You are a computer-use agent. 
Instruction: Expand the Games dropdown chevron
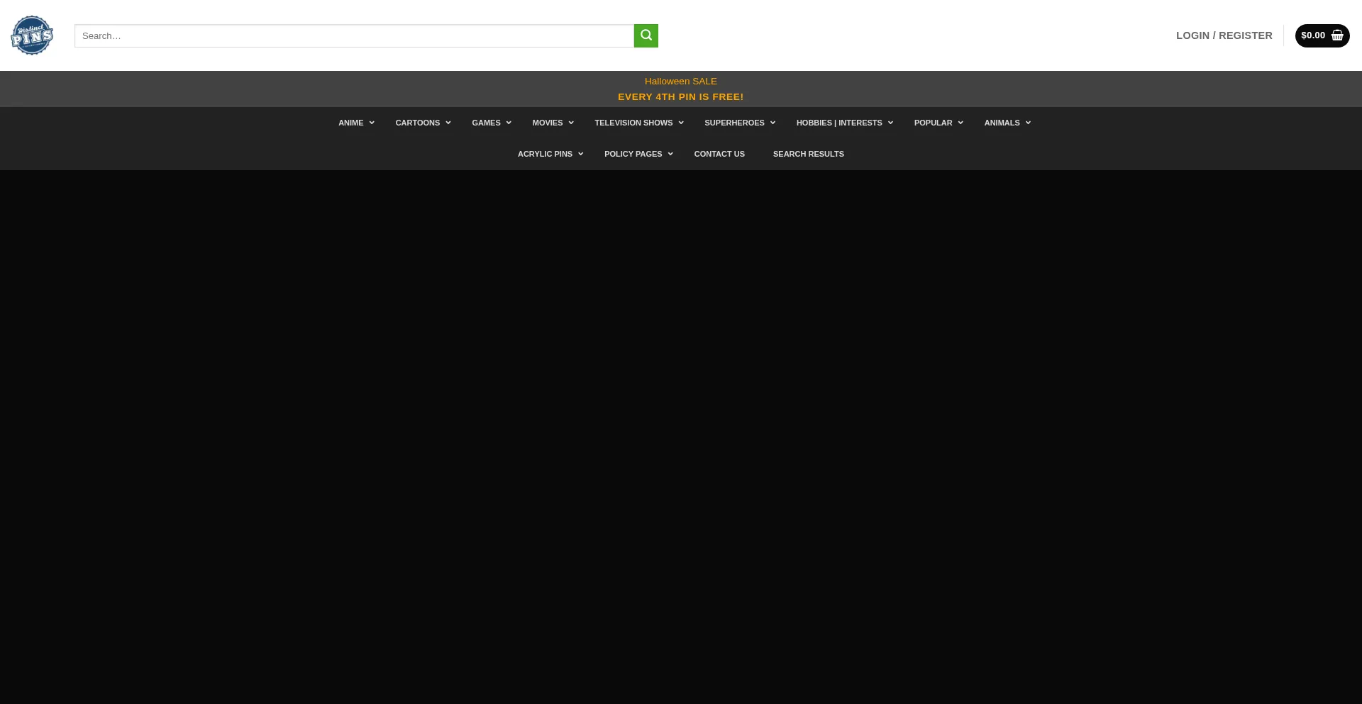pyautogui.click(x=509, y=123)
